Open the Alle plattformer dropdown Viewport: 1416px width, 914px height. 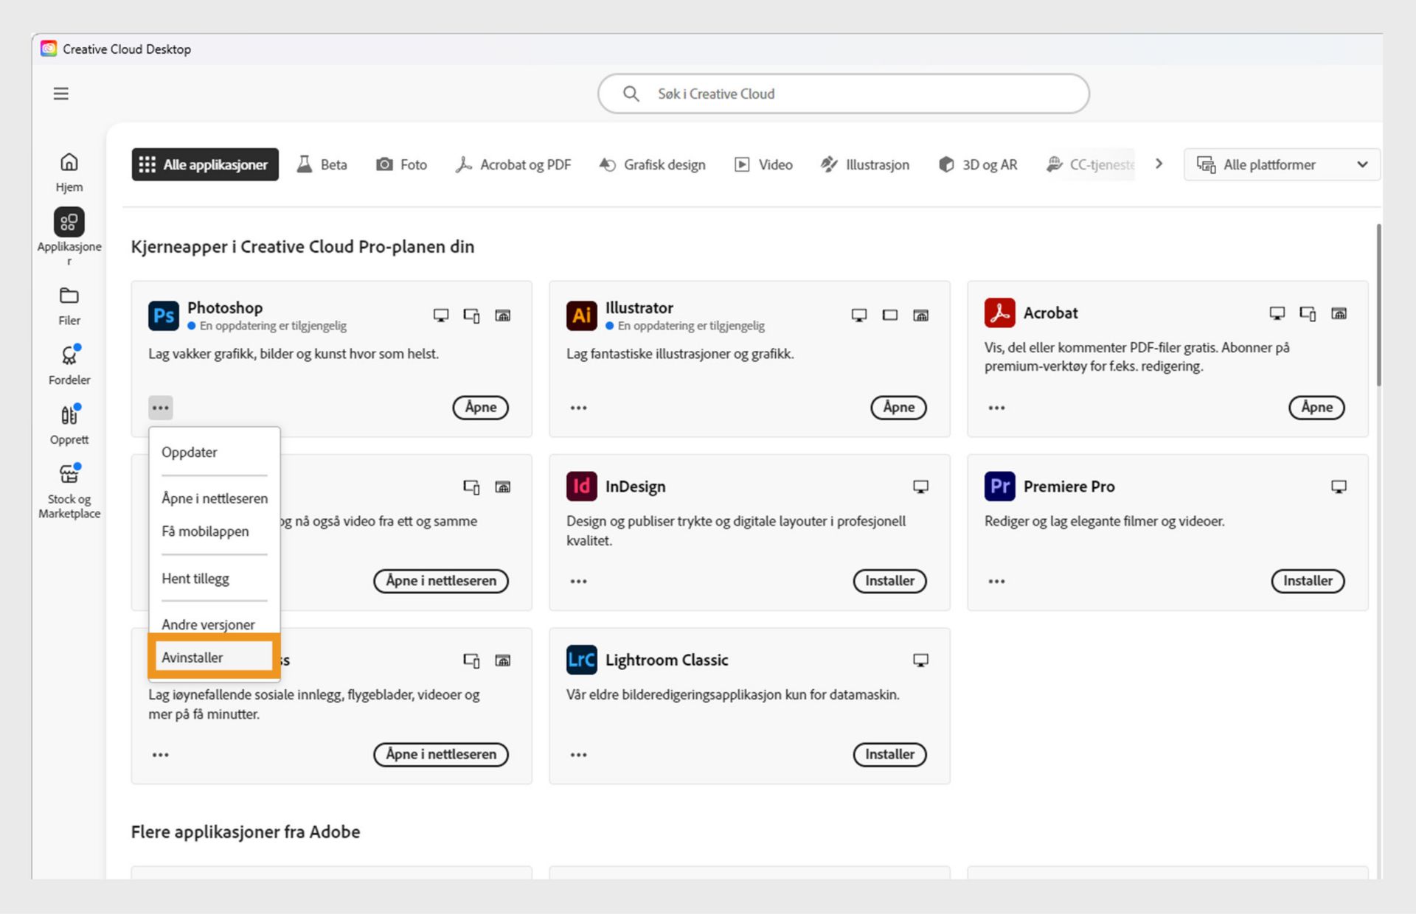[x=1281, y=164]
